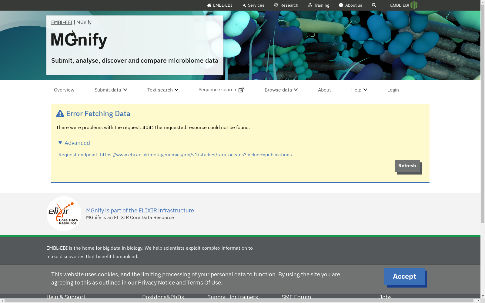Click the vertical scrollbar down arrow
The height and width of the screenshot is (303, 485).
[x=483, y=296]
